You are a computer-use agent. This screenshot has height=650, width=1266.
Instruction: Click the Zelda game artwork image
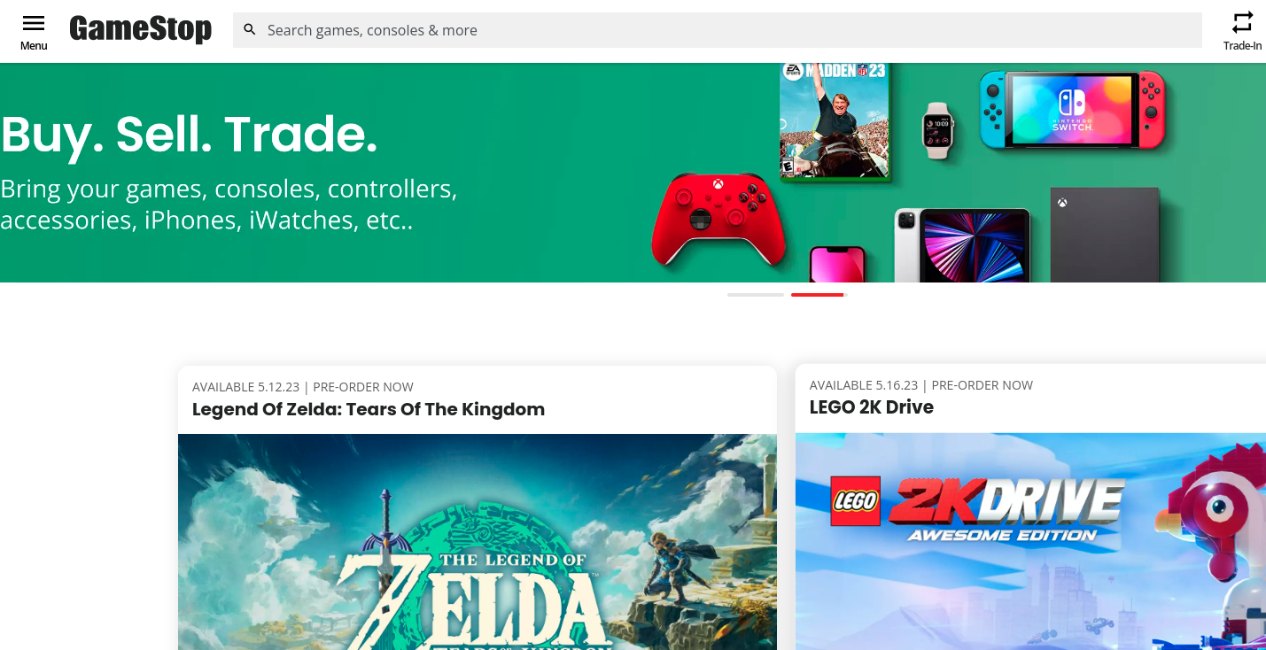[x=478, y=542]
